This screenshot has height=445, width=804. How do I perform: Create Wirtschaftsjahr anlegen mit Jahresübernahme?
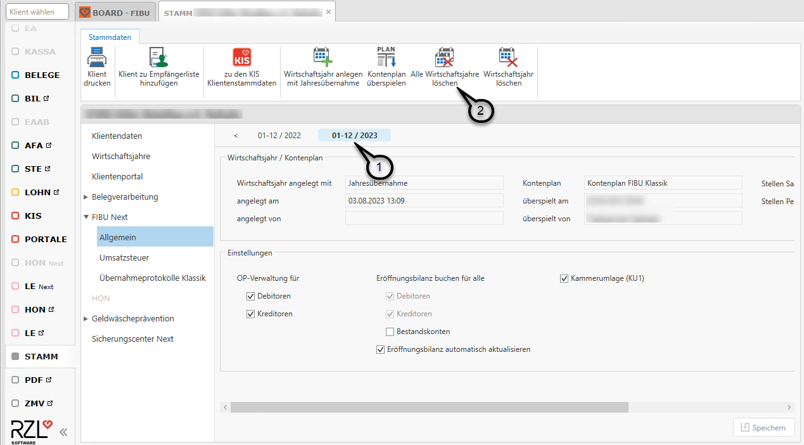(322, 58)
